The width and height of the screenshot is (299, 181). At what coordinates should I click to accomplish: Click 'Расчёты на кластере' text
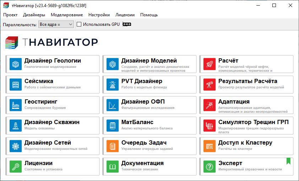[x=235, y=149]
